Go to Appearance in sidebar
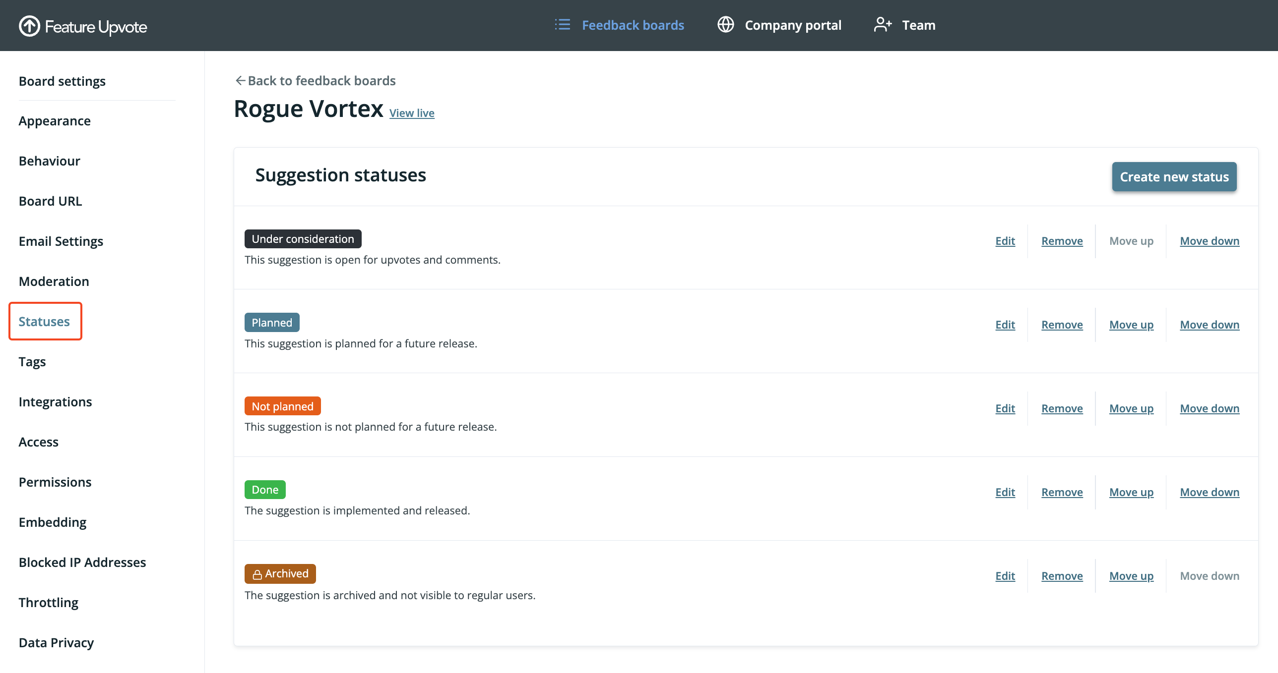This screenshot has height=673, width=1278. click(x=55, y=121)
